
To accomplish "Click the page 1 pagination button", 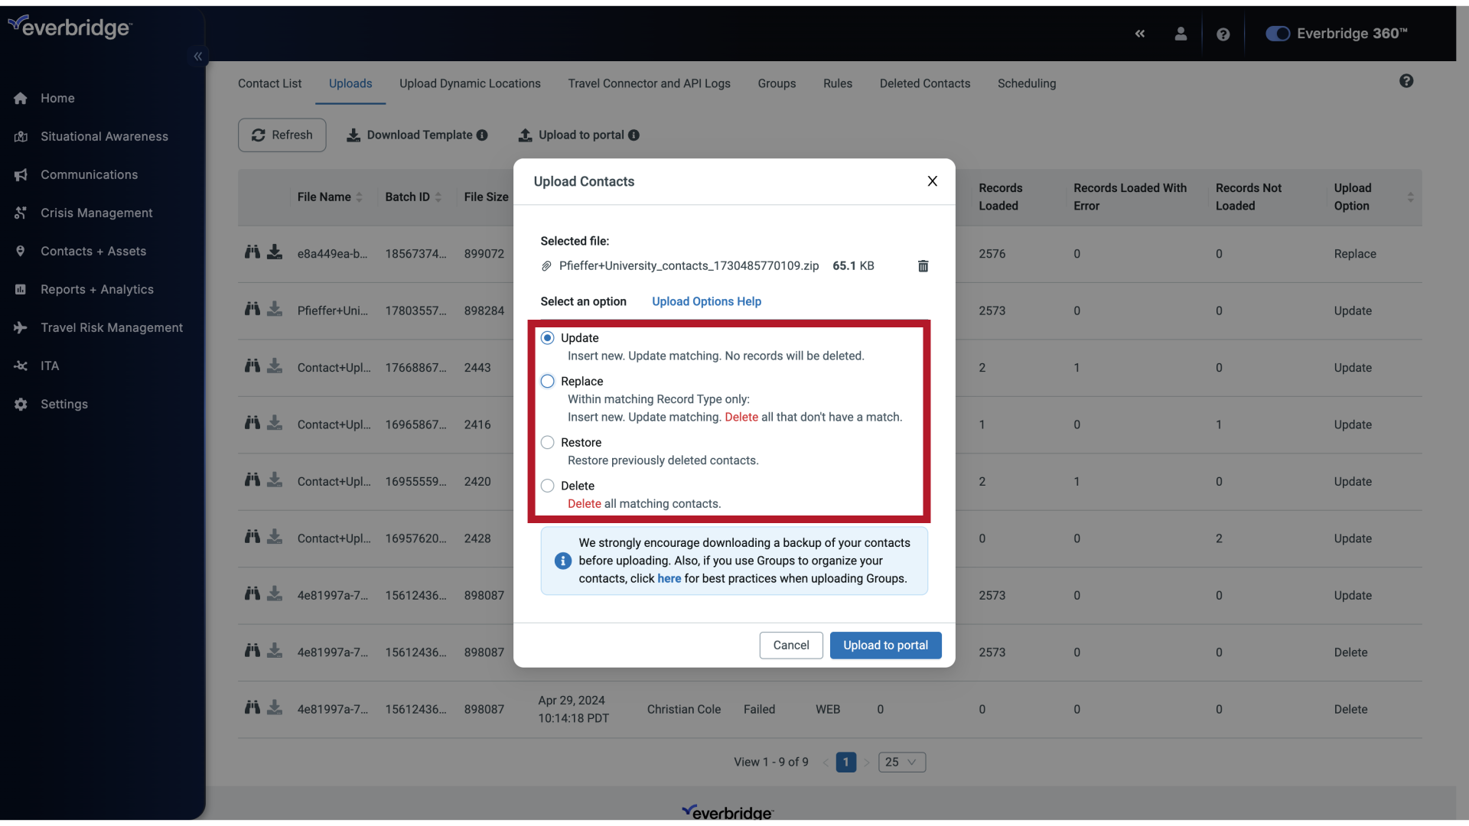I will pos(846,762).
